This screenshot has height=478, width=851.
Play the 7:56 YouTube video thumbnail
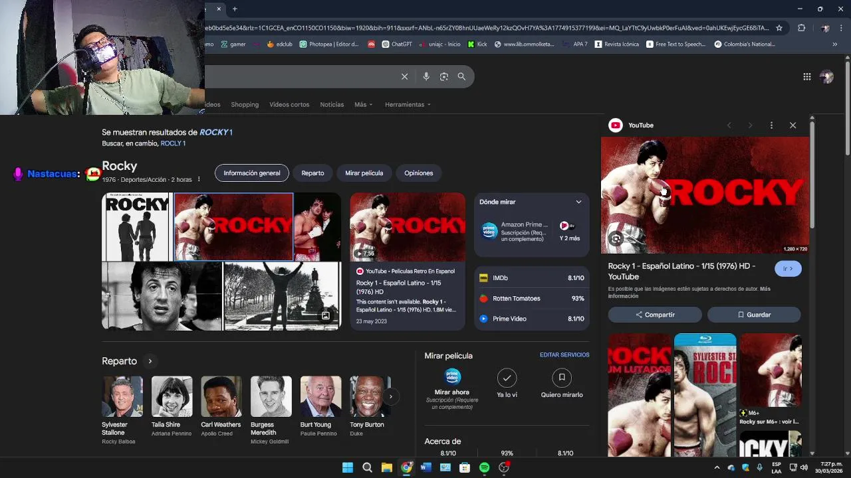[x=408, y=227]
